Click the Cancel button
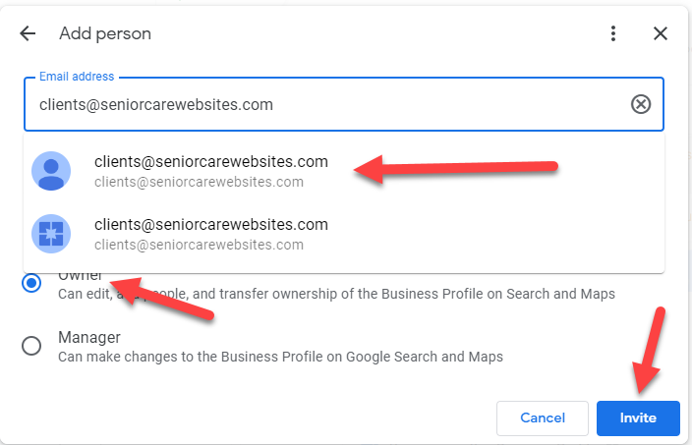 (543, 418)
